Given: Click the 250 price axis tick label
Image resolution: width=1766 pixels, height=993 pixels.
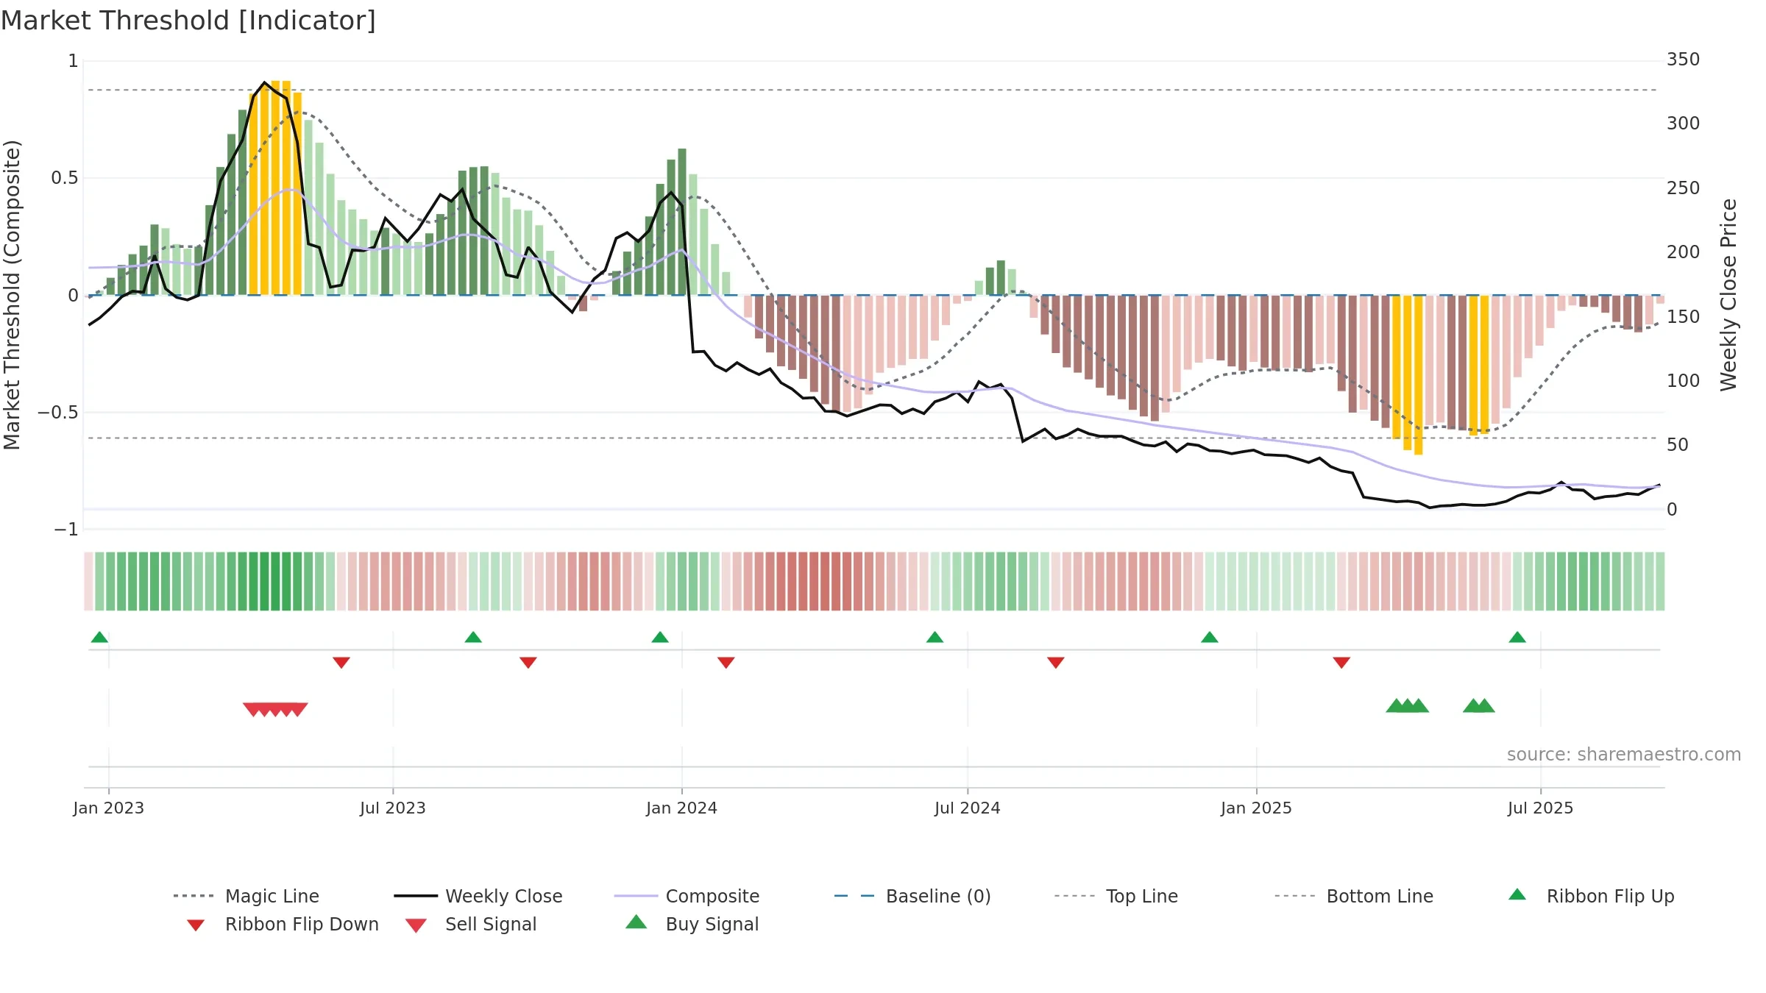Looking at the screenshot, I should [x=1684, y=188].
